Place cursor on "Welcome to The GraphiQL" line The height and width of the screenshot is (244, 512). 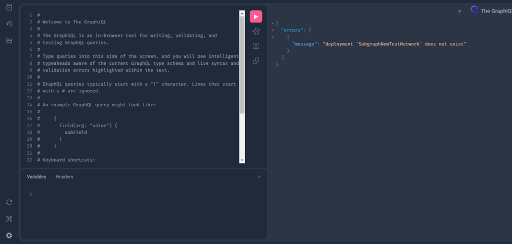tap(71, 22)
